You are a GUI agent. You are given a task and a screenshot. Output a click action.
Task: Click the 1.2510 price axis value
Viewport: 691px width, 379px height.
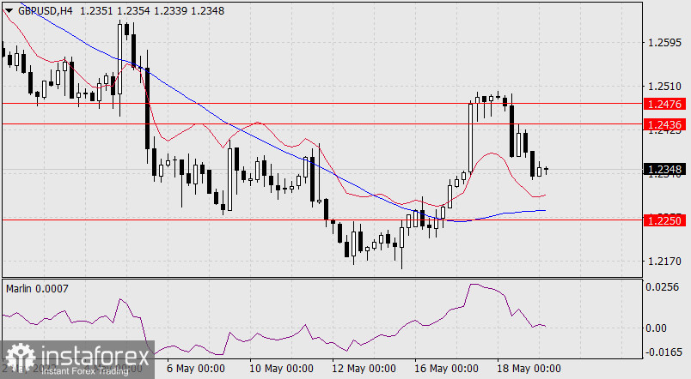click(664, 87)
